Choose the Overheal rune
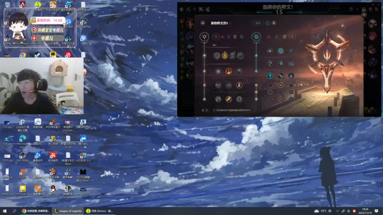This screenshot has height=215, width=383. click(x=218, y=71)
